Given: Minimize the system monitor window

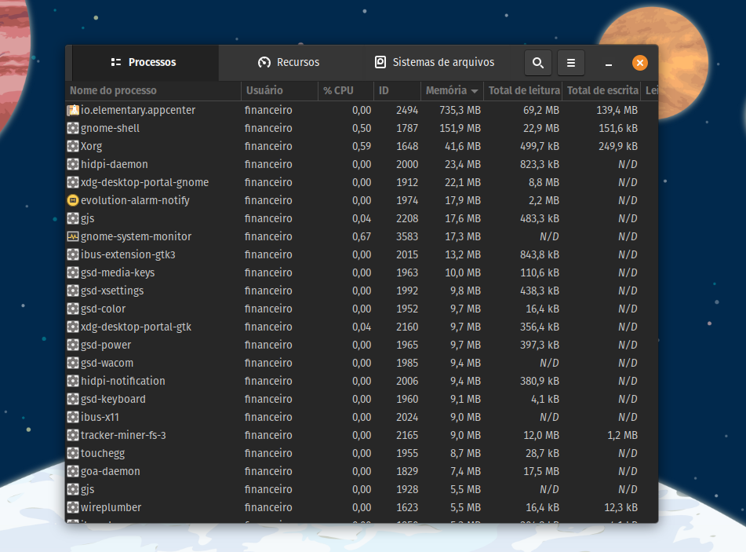Looking at the screenshot, I should pos(609,64).
